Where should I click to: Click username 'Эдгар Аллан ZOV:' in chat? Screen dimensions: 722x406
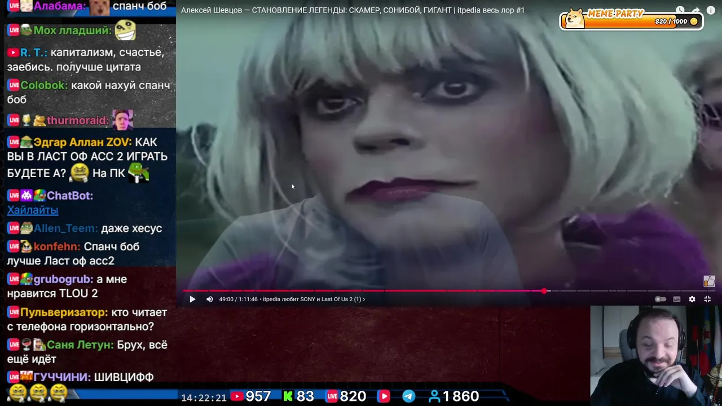[x=82, y=142]
